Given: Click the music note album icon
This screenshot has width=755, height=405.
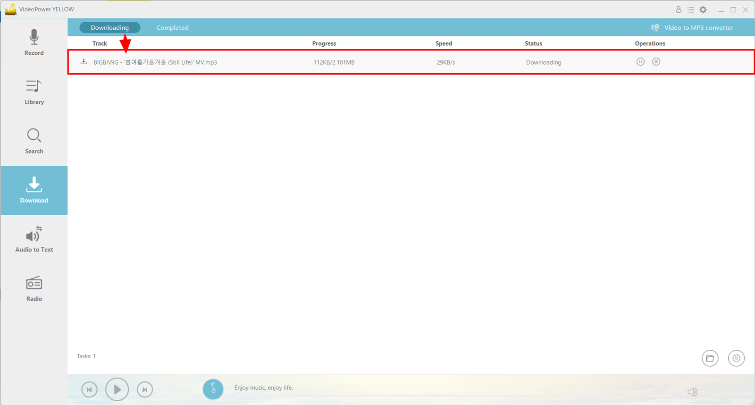Looking at the screenshot, I should click(x=213, y=389).
